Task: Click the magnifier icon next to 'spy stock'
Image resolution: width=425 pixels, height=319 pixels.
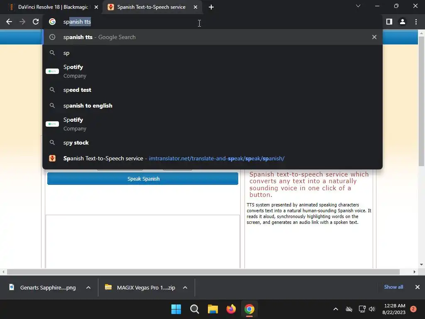Action: (x=52, y=142)
